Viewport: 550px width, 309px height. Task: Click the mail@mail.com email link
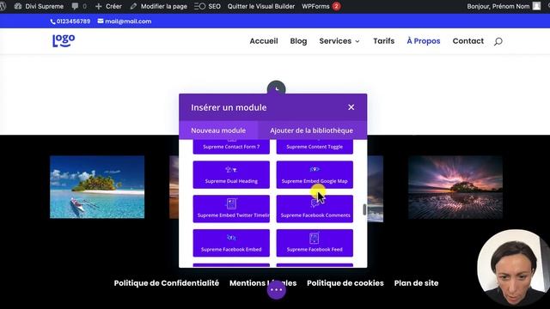pyautogui.click(x=125, y=21)
